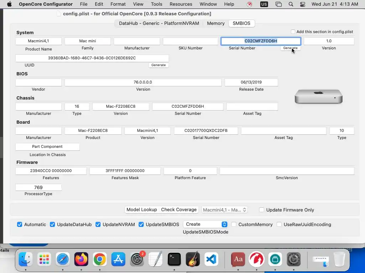This screenshot has height=273, width=365.
Task: Open the App Store dock icon
Action: [x=118, y=259]
